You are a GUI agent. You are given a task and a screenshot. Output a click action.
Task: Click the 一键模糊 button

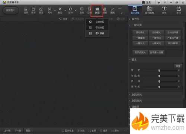pos(140,38)
